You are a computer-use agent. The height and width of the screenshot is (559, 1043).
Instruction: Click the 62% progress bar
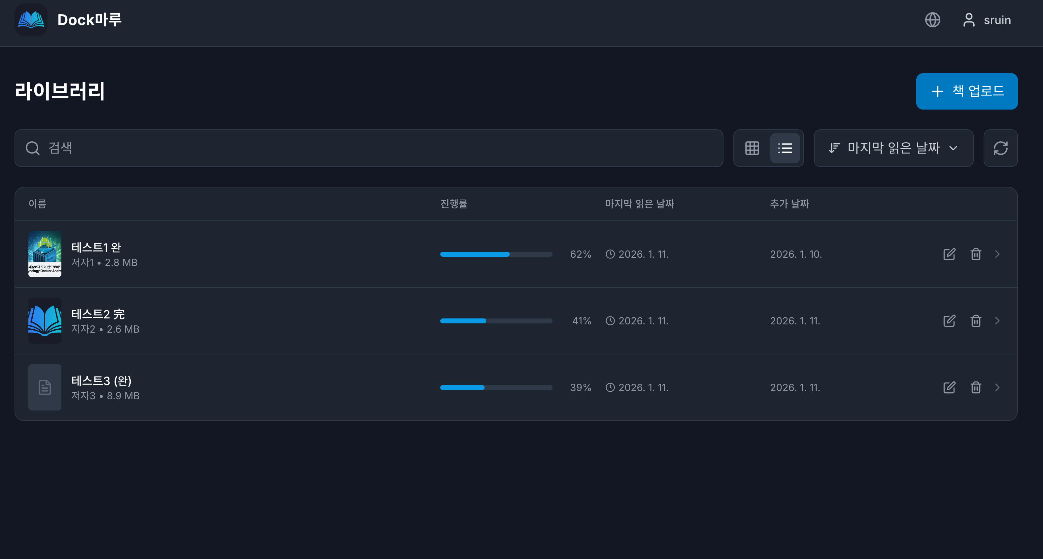(x=496, y=254)
